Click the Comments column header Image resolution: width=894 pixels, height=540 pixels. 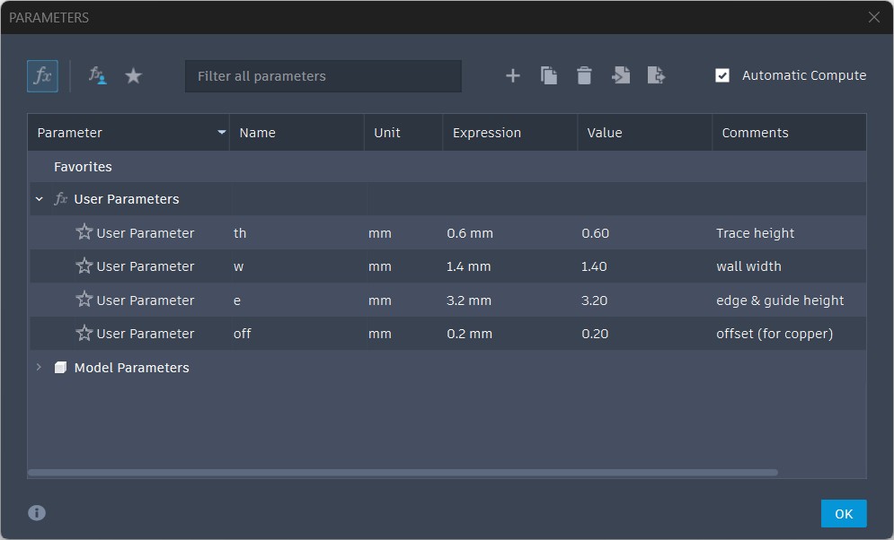(x=755, y=133)
